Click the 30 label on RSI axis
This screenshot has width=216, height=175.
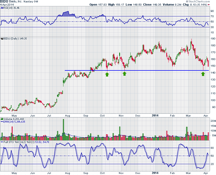pos(212,27)
